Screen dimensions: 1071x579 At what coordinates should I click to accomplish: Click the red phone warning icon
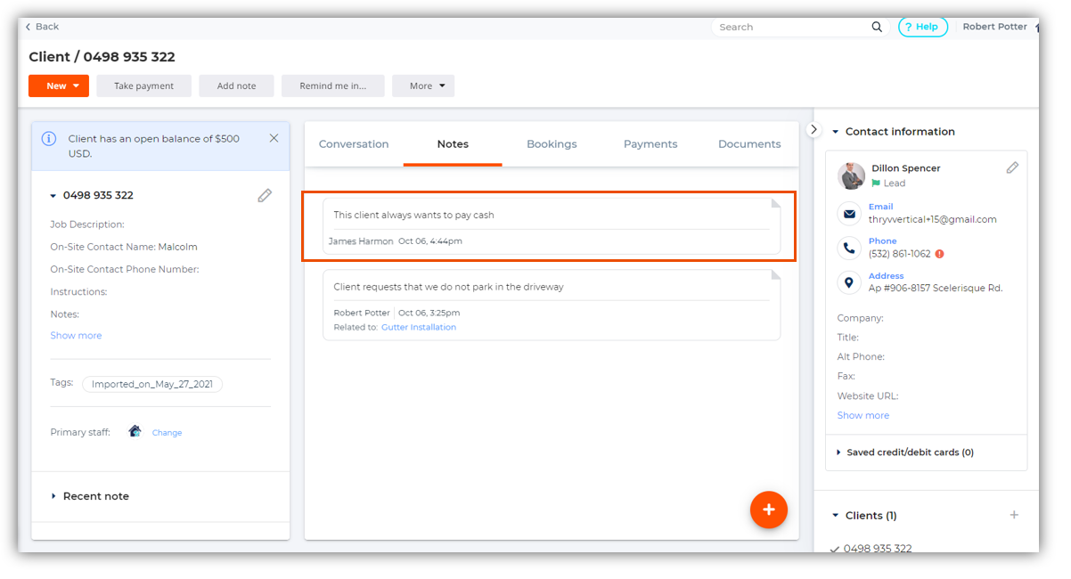pyautogui.click(x=939, y=254)
